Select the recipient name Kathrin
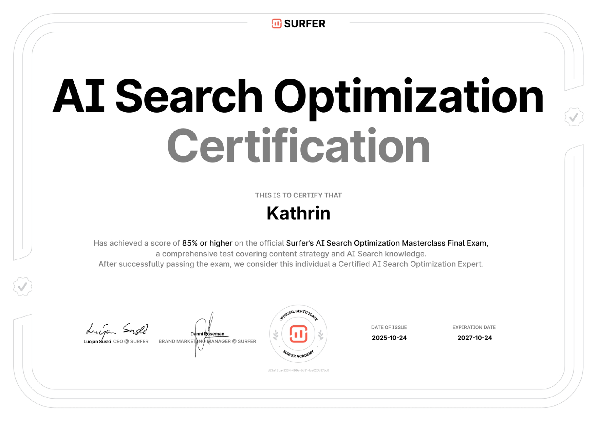This screenshot has width=597, height=422. click(x=298, y=213)
